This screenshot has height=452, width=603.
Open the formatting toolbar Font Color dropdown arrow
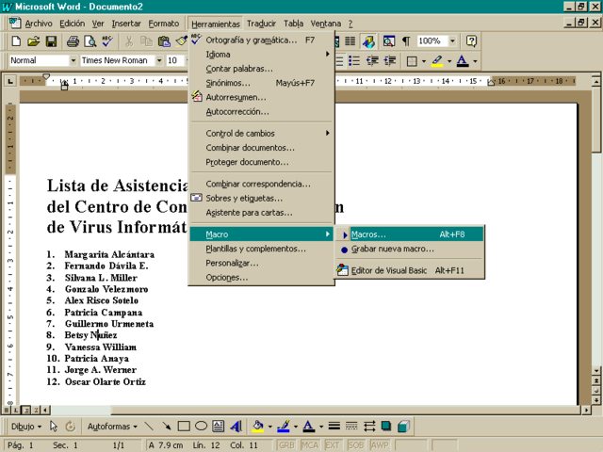coord(475,61)
